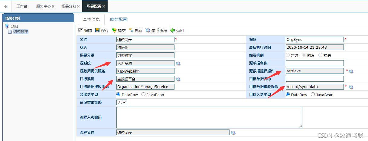Close the 场景分组 tab
Viewport: 368px width, 141px height.
(x=78, y=6)
